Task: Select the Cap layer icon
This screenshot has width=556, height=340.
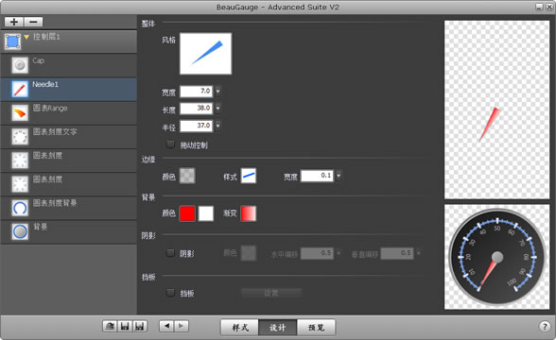Action: coord(20,65)
